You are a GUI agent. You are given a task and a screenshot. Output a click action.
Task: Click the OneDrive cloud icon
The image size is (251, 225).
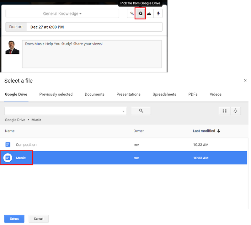[149, 13]
